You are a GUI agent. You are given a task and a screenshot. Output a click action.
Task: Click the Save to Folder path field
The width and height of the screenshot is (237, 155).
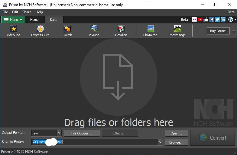[x=95, y=142]
